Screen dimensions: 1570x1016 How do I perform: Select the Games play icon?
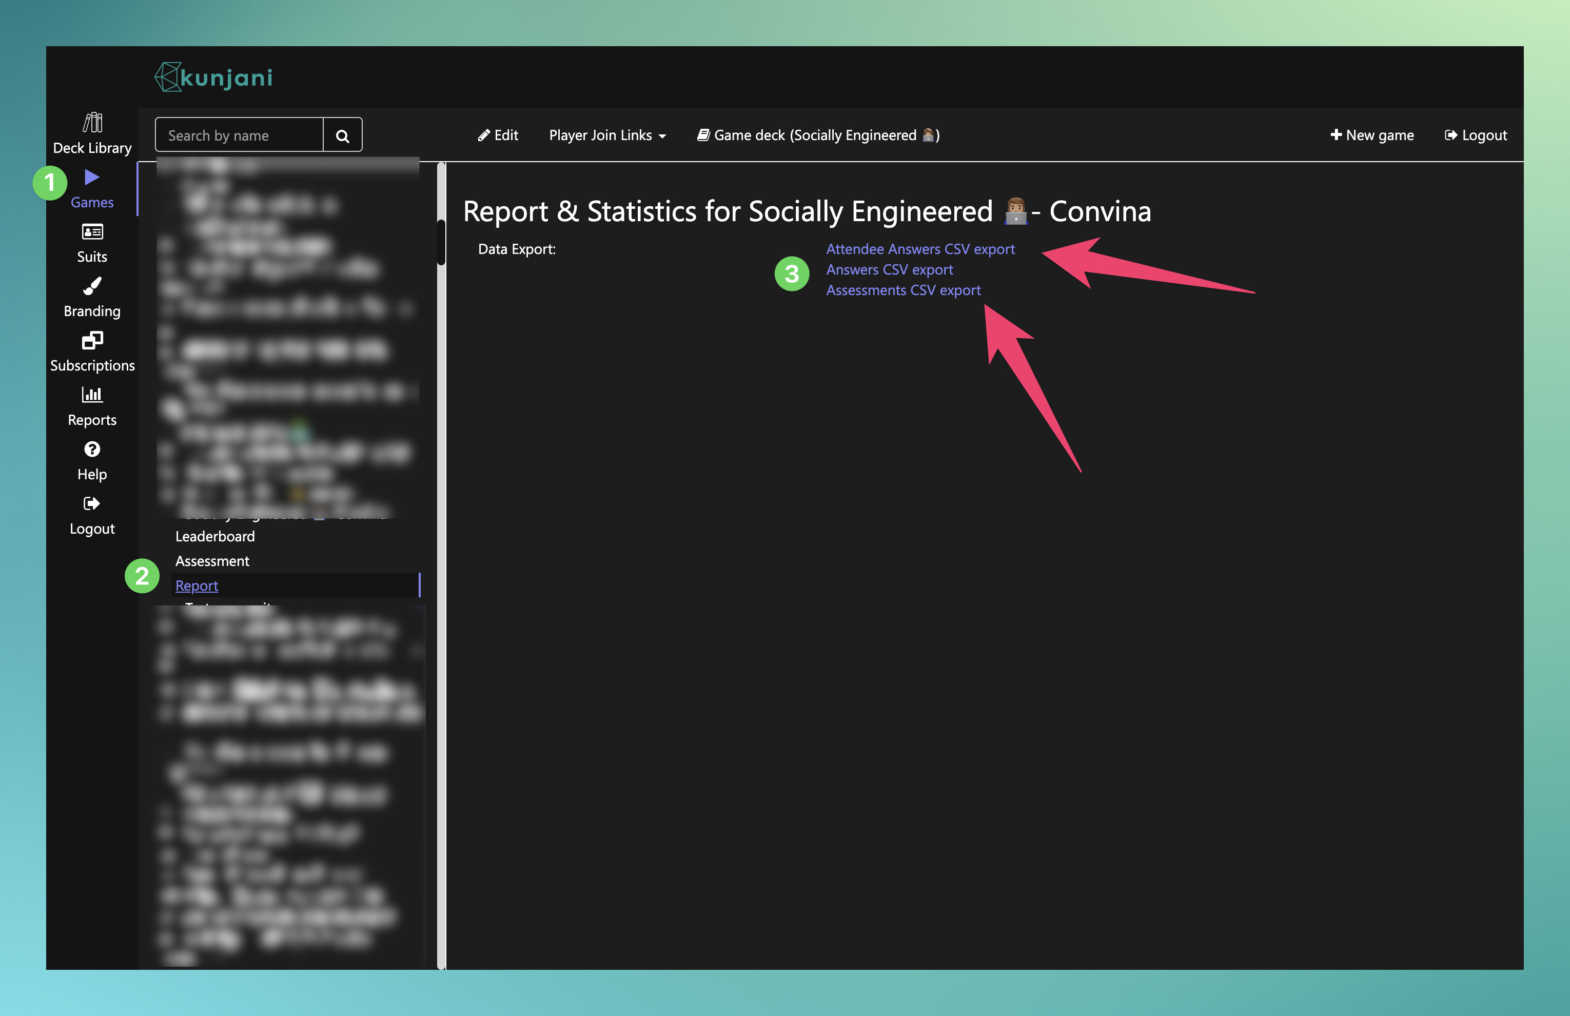(x=92, y=177)
